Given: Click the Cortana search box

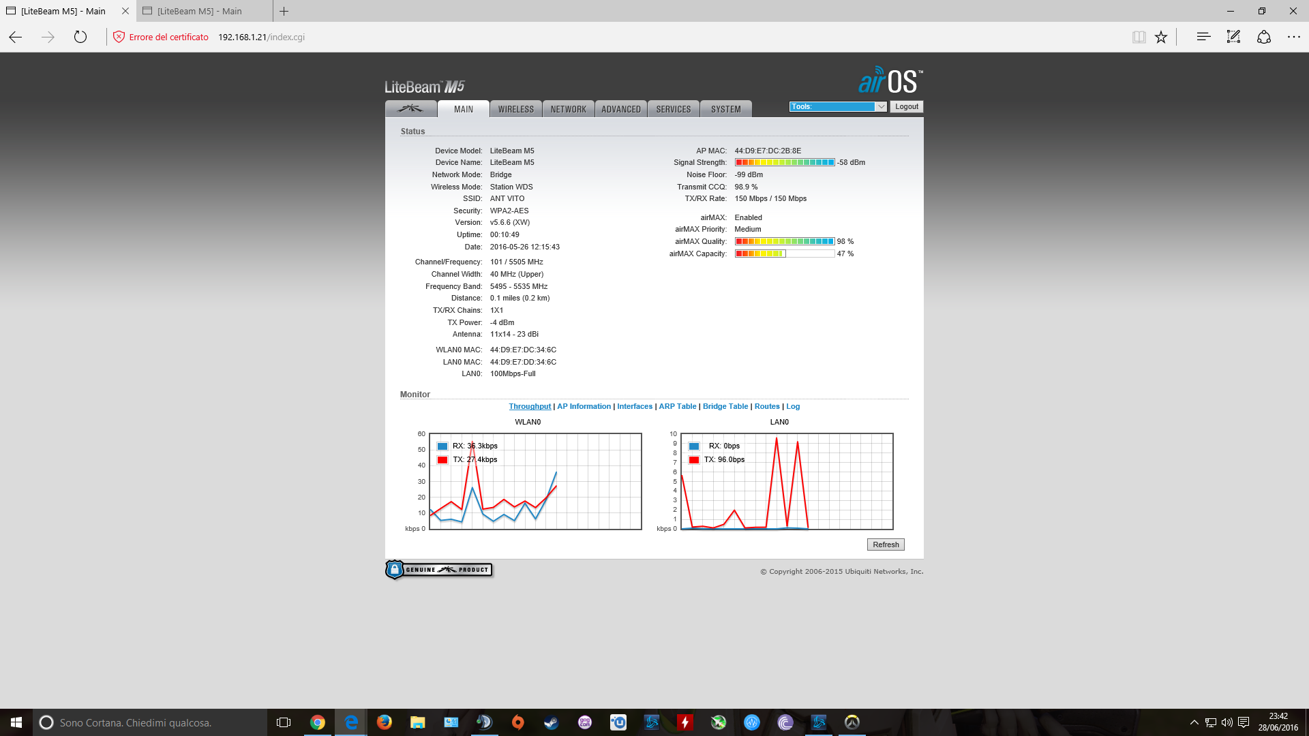Looking at the screenshot, I should [149, 722].
